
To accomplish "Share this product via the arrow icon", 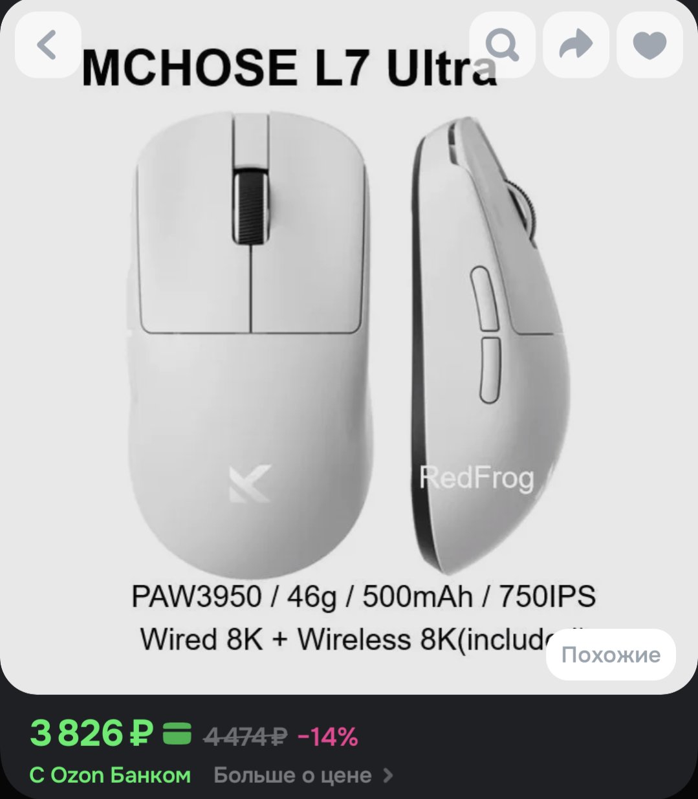I will click(x=576, y=45).
